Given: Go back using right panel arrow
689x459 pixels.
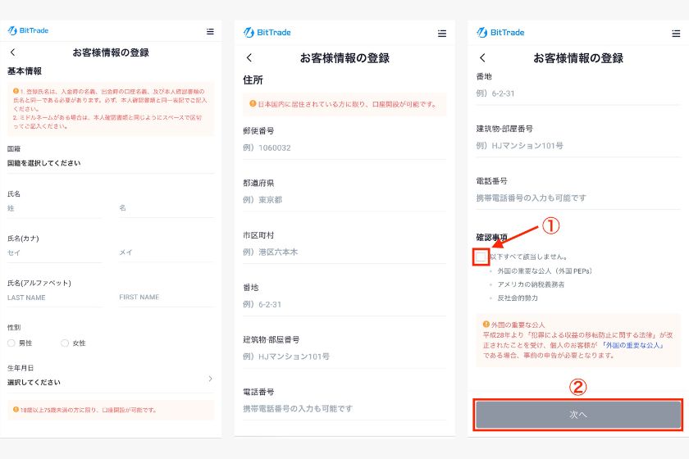Looking at the screenshot, I should [x=482, y=57].
